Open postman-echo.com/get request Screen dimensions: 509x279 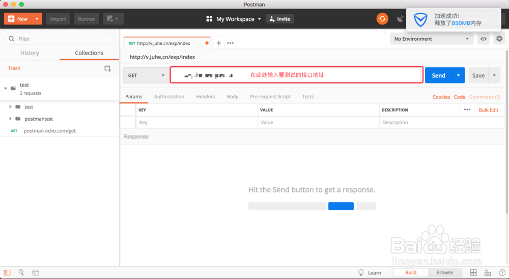coord(50,130)
